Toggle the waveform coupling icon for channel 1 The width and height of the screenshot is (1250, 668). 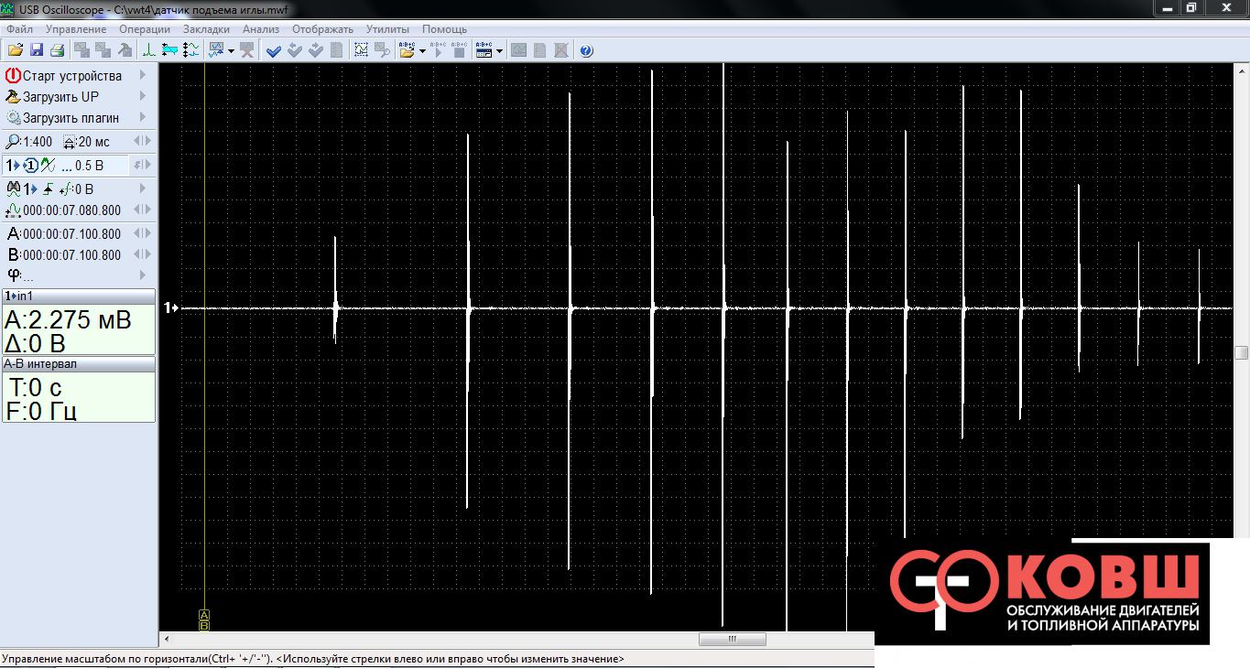tap(48, 166)
